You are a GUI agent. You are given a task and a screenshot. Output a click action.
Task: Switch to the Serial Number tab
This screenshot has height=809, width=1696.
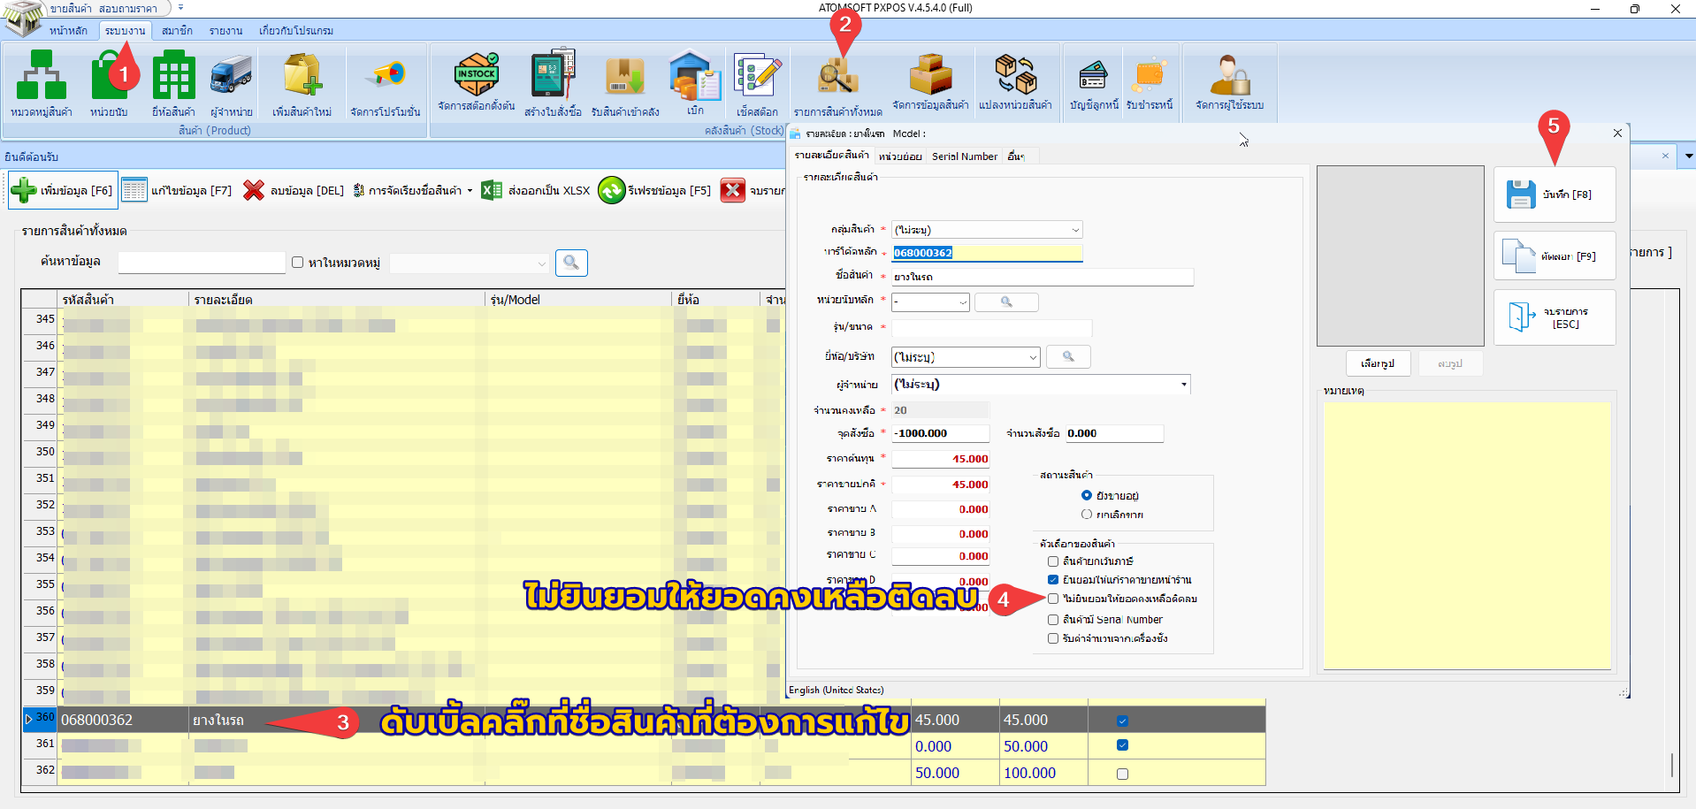(964, 156)
